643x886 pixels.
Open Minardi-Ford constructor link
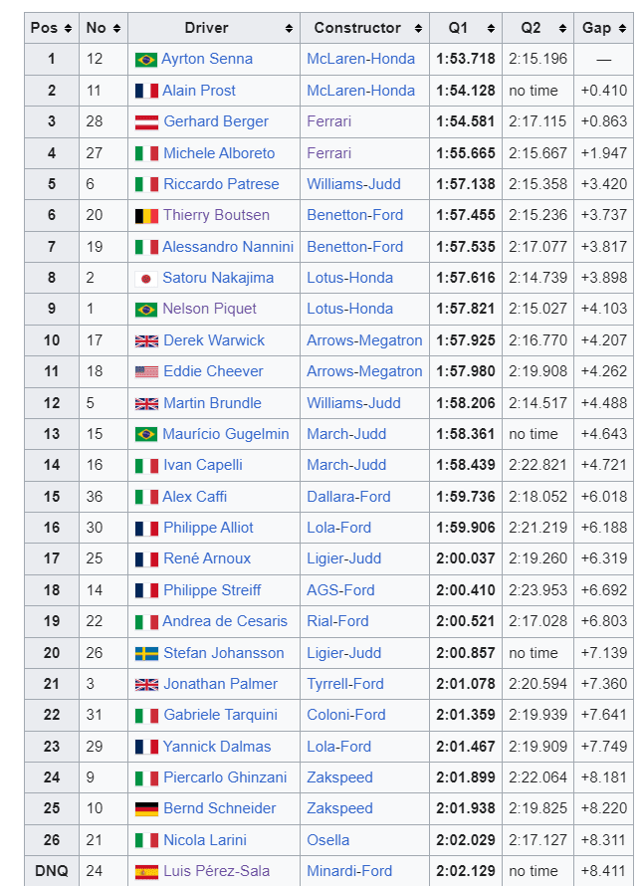[349, 871]
